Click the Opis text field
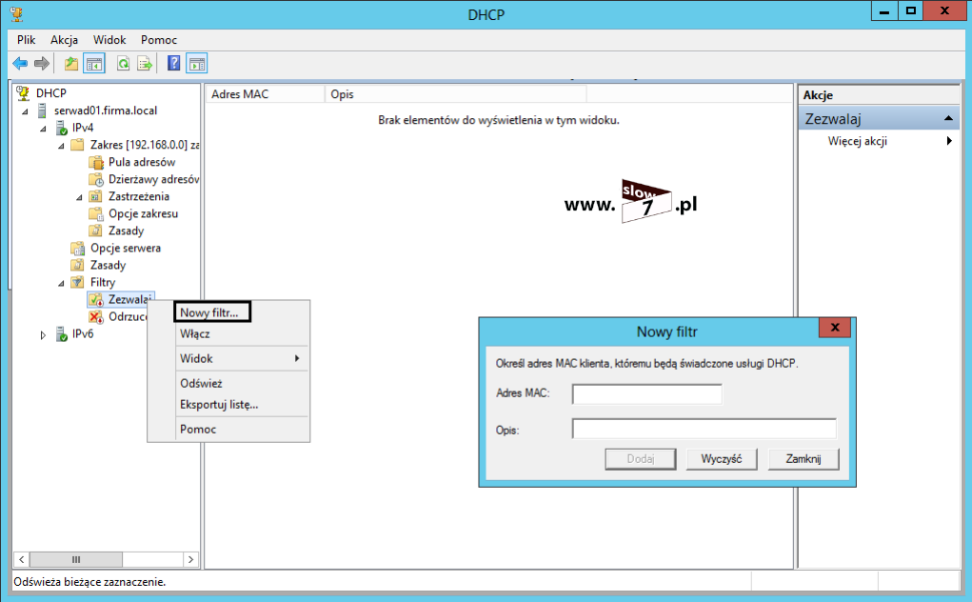The width and height of the screenshot is (972, 602). click(x=704, y=429)
